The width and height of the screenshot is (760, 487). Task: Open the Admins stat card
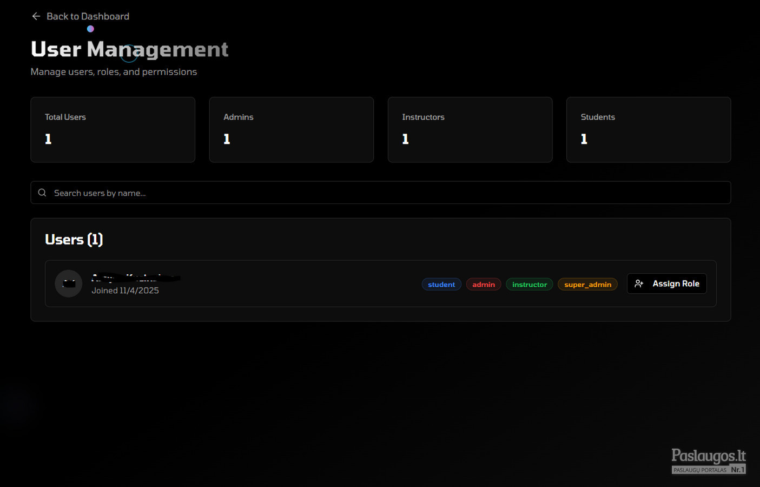(x=292, y=130)
